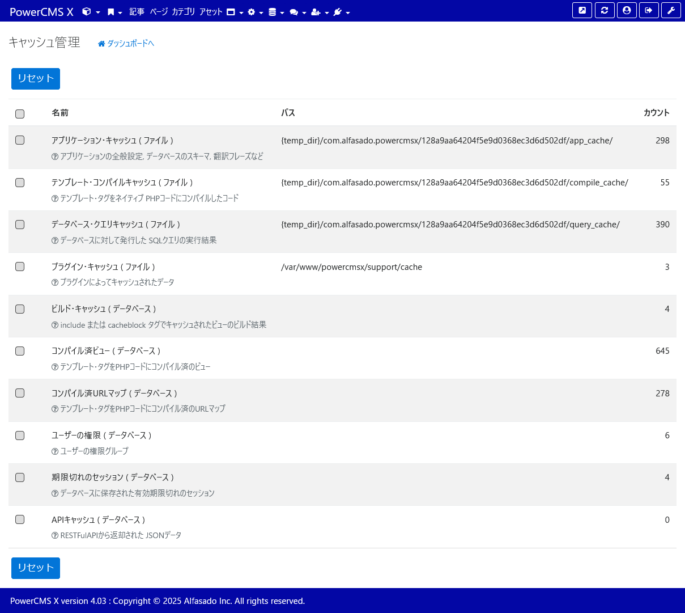The image size is (685, 613).
Task: Click the logout arrow icon button
Action: 649,10
